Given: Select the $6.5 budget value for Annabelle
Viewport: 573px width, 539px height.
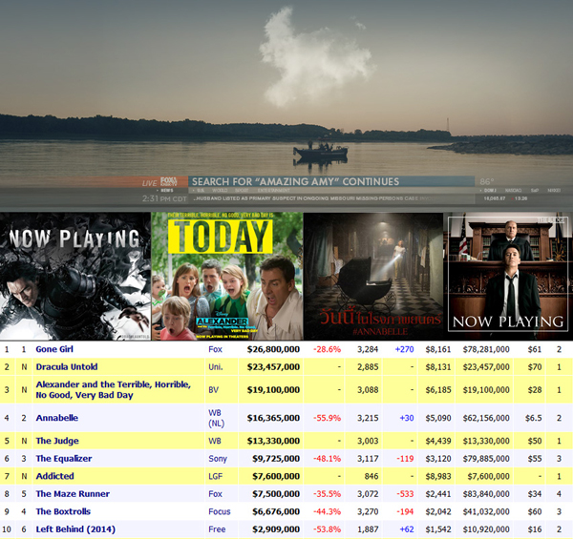Looking at the screenshot, I should click(534, 418).
